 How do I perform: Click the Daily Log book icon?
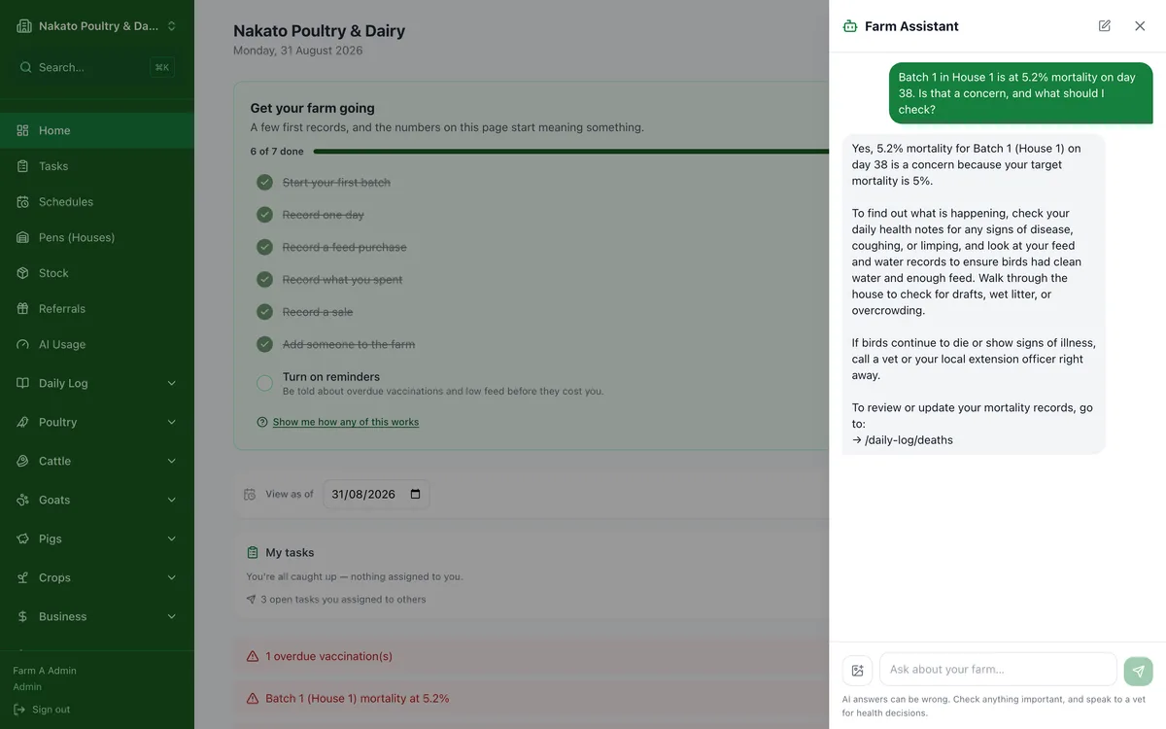23,383
